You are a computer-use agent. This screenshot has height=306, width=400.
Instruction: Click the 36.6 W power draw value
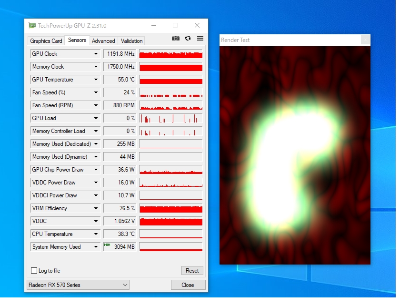(120, 170)
